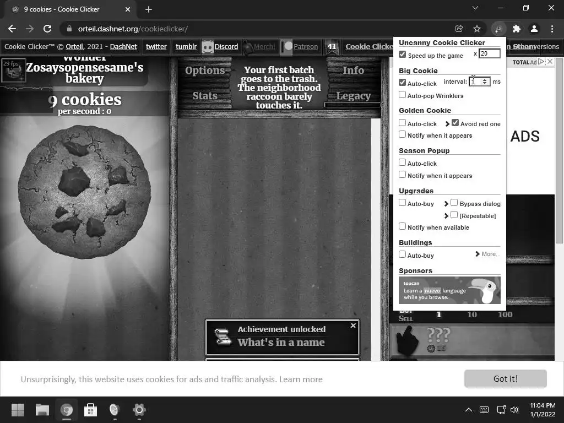Click the touch keyboard tray icon

tap(484, 410)
